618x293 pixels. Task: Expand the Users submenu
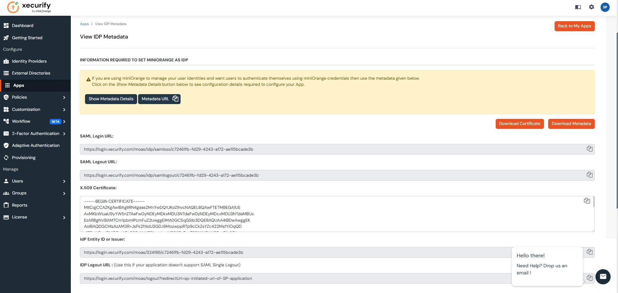[x=64, y=181]
